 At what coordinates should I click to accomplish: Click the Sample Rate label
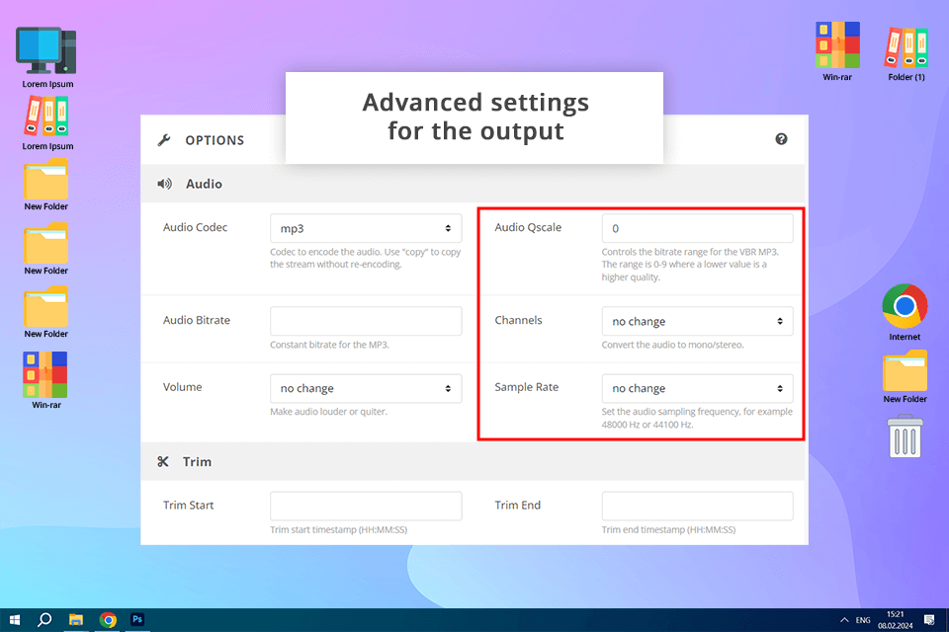pyautogui.click(x=527, y=387)
